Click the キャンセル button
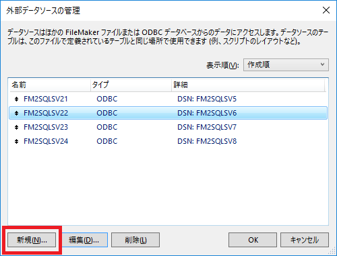Image resolution: width=337 pixels, height=256 pixels. 305,240
